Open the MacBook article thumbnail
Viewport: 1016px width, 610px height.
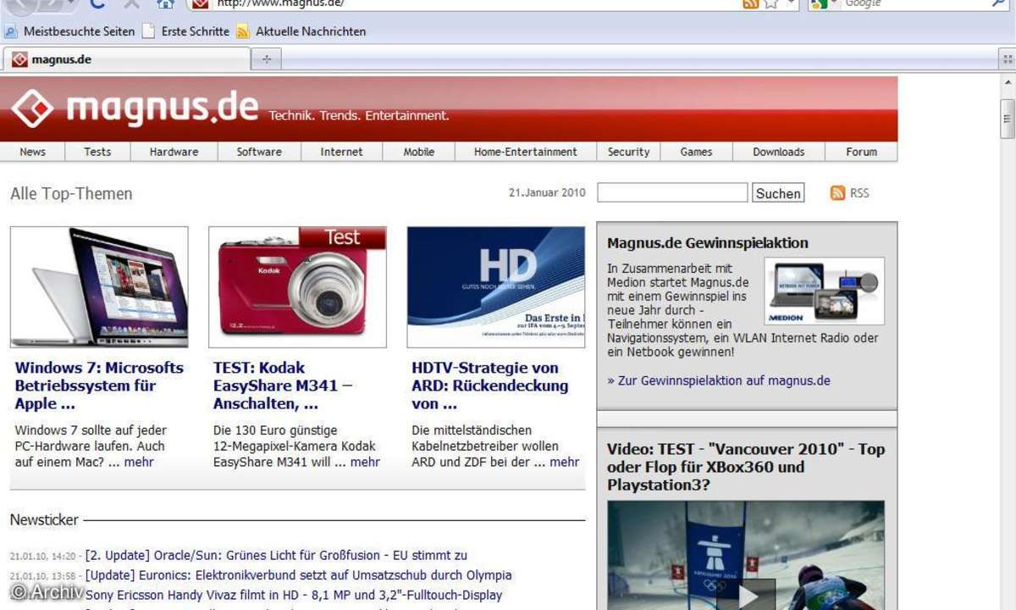[x=99, y=287]
